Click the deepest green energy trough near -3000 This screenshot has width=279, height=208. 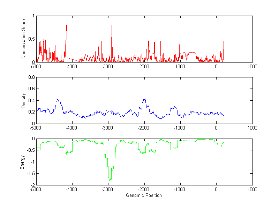110,179
